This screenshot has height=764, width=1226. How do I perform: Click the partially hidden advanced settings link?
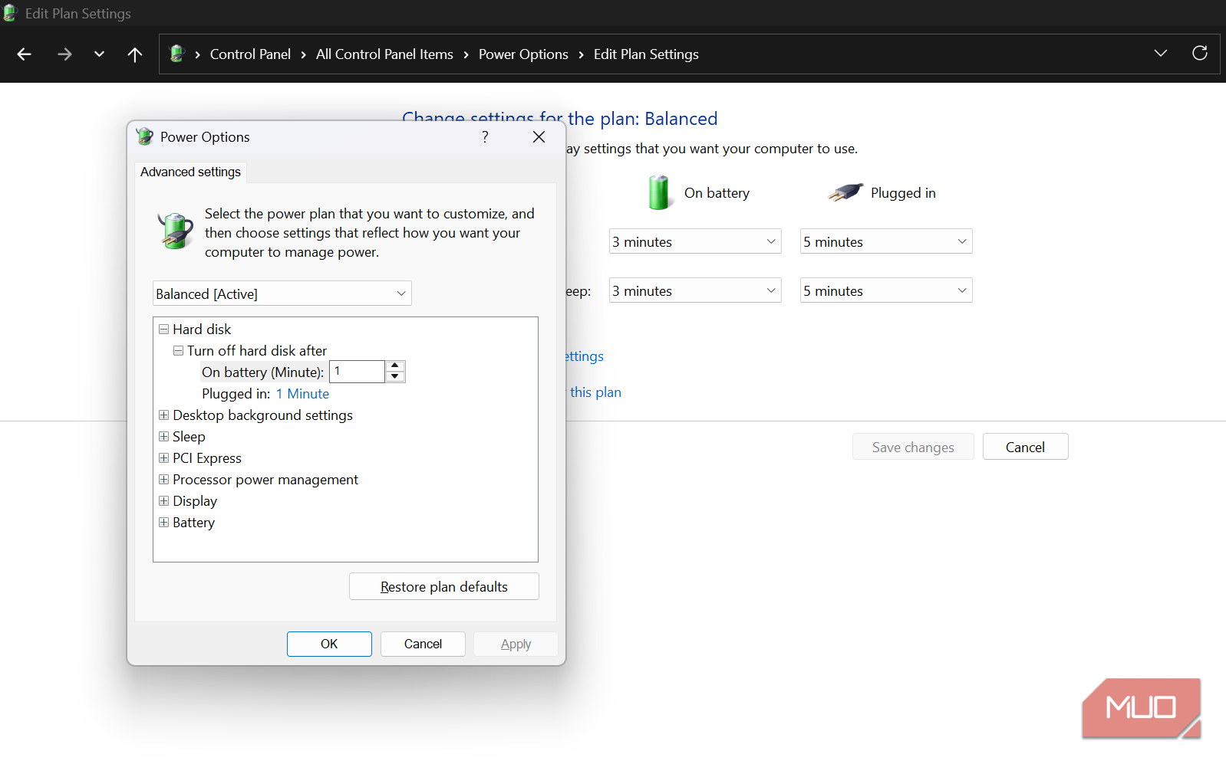(x=585, y=356)
